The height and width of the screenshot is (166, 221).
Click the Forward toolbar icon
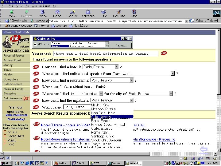coord(27,14)
